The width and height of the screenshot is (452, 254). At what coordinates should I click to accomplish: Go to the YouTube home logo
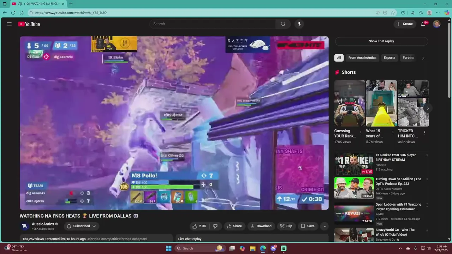29,24
